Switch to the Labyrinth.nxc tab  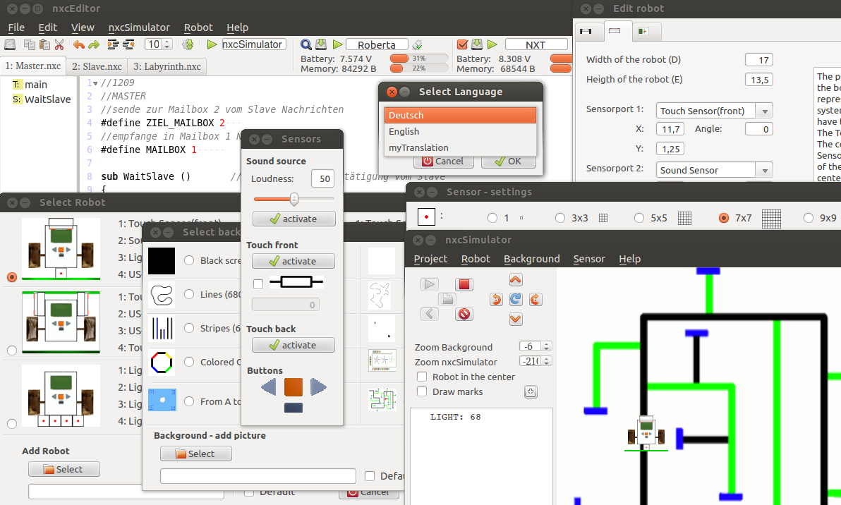point(167,67)
